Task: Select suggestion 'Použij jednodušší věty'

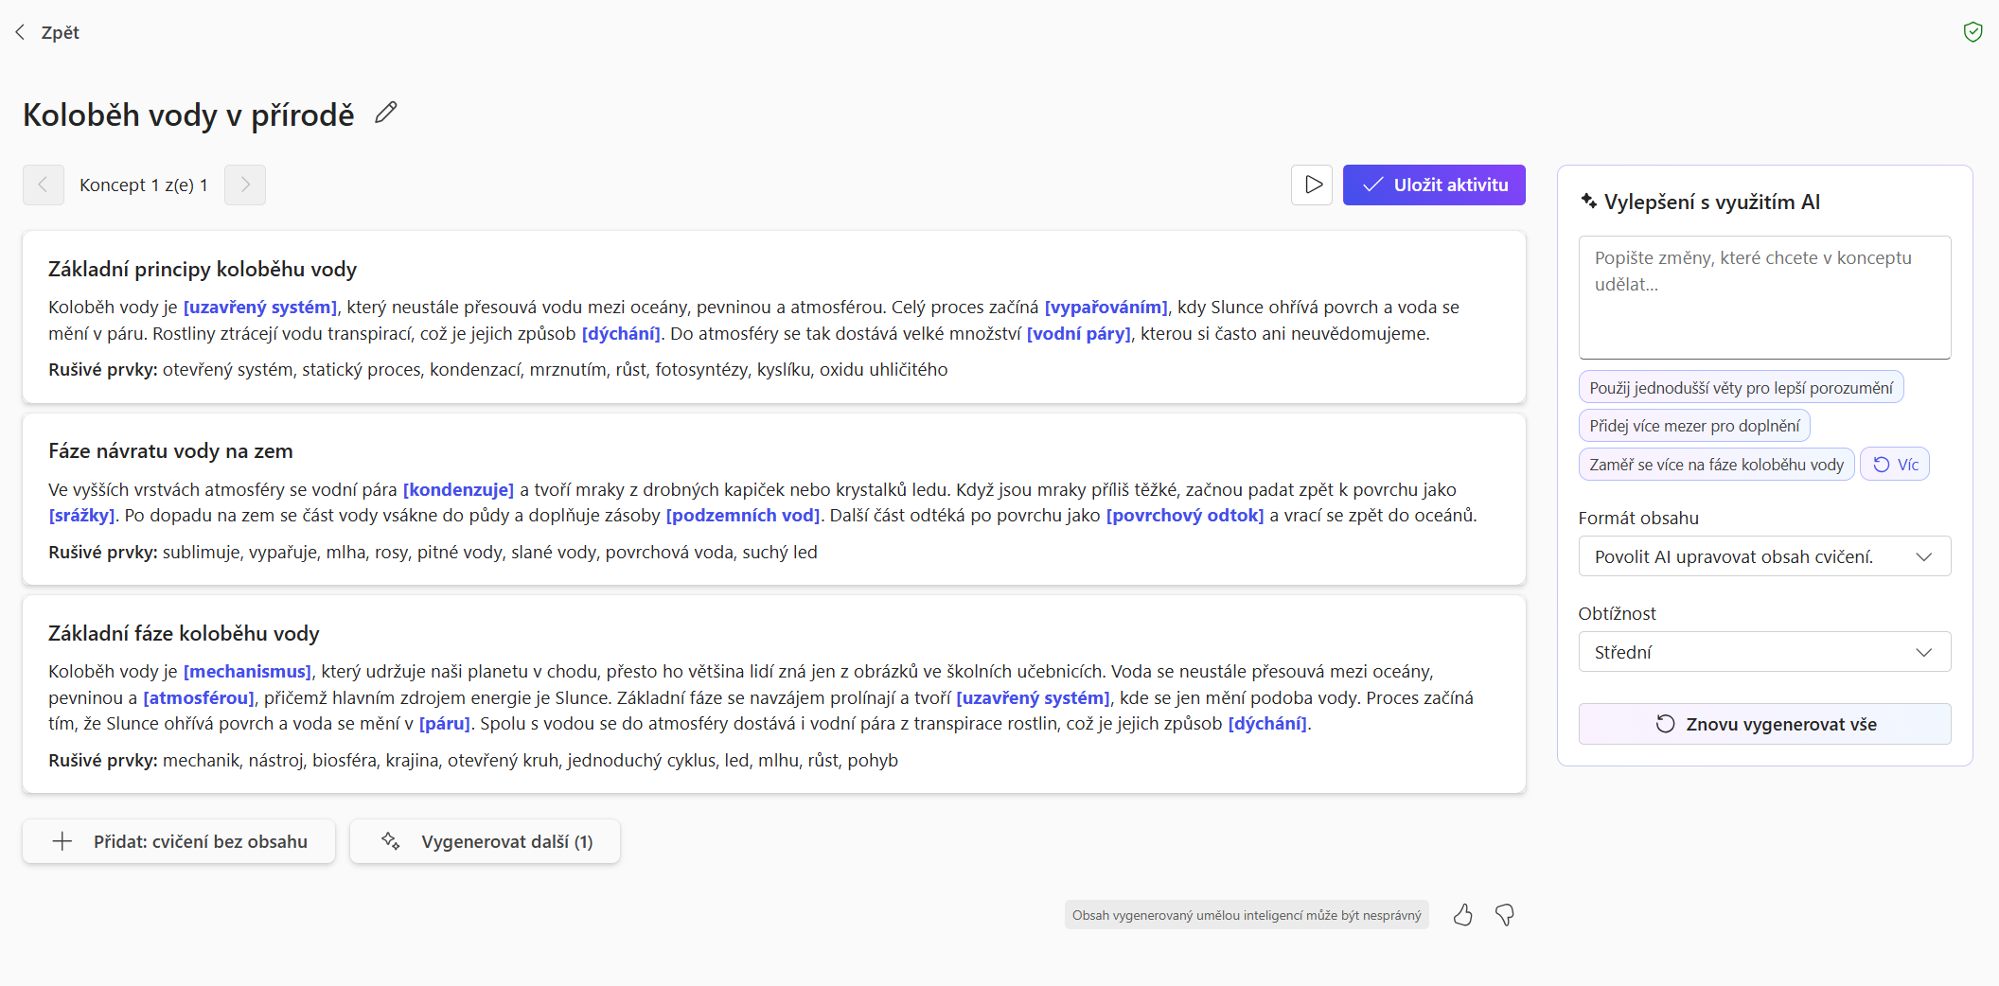Action: (1741, 388)
